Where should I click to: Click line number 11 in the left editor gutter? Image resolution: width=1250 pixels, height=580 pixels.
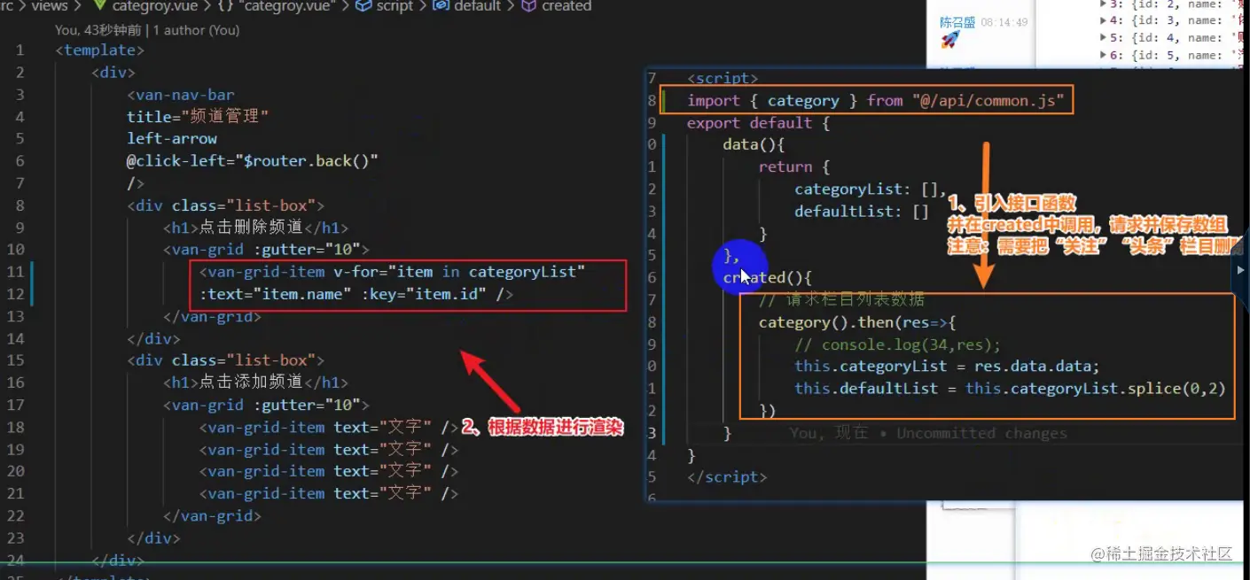pos(15,272)
